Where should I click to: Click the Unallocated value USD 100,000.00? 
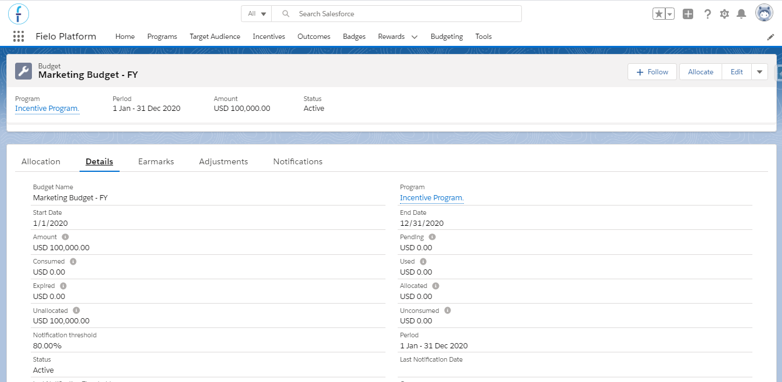tap(61, 320)
